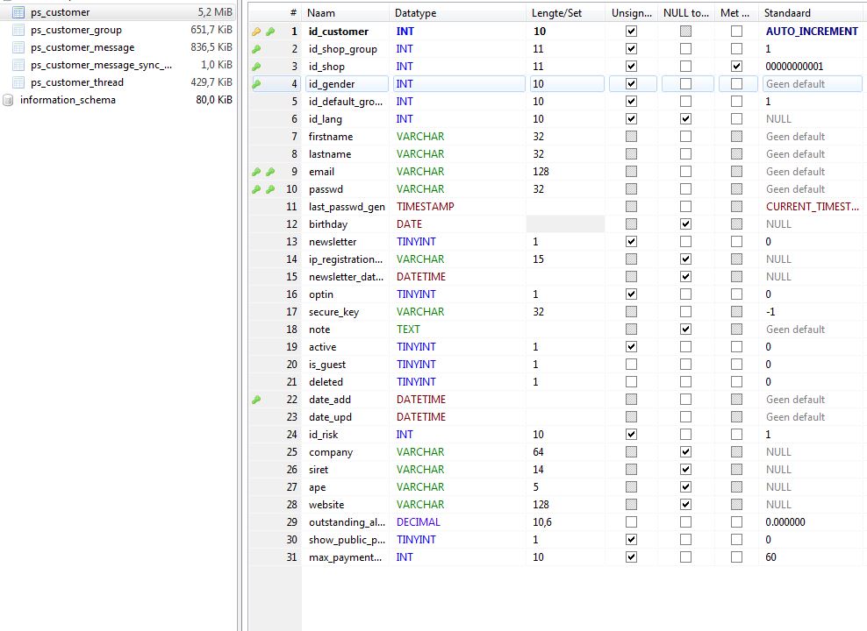The height and width of the screenshot is (631, 867).
Task: Open the TEXT datatype cell of note
Action: [x=408, y=330]
